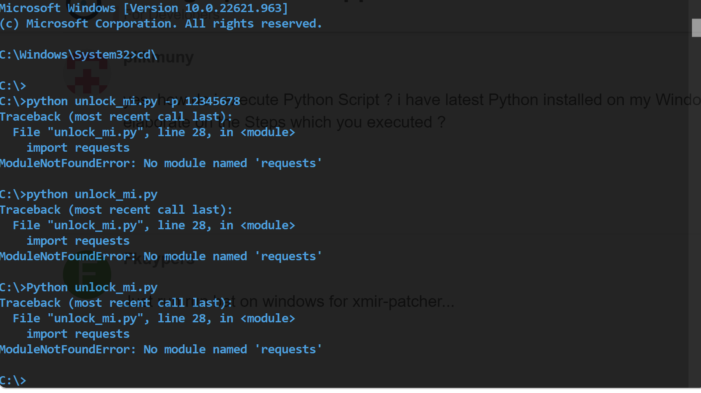Click the 12345678 password argument

(x=213, y=101)
